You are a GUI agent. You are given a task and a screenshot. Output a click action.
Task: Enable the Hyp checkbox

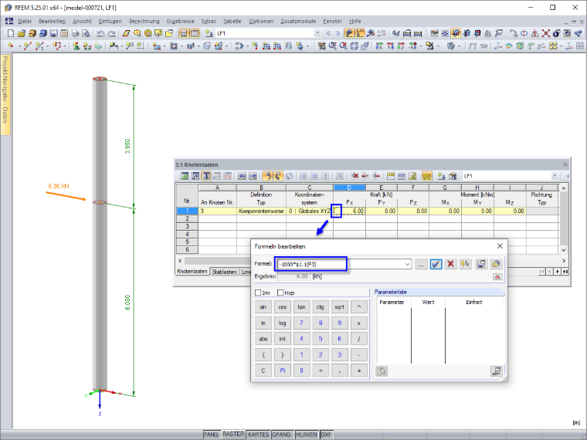coord(280,293)
